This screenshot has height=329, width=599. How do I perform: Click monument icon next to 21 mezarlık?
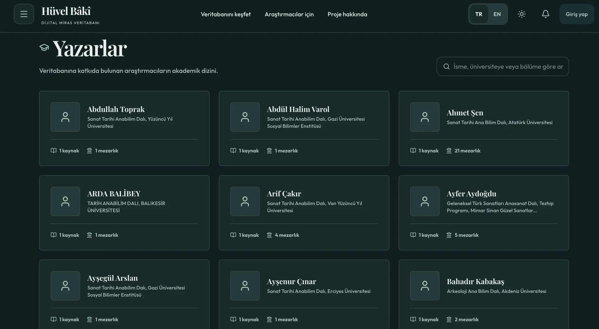point(449,151)
